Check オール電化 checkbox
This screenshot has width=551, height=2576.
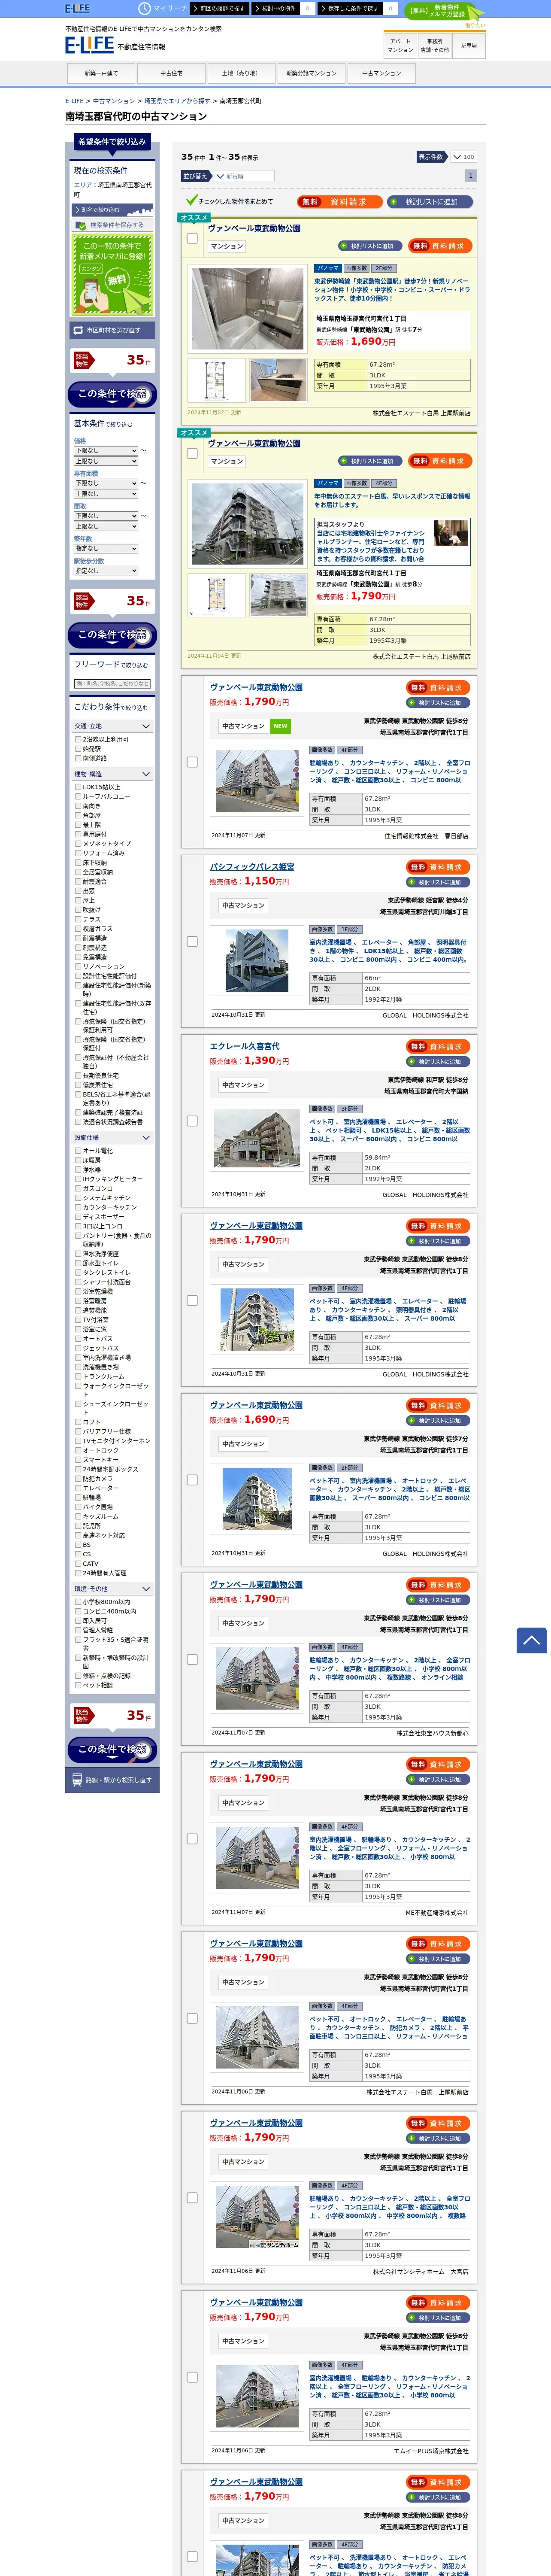point(78,1151)
